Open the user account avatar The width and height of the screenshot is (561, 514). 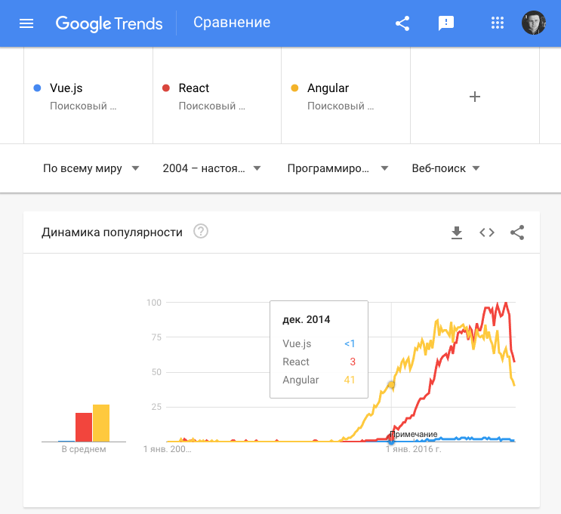click(x=534, y=23)
